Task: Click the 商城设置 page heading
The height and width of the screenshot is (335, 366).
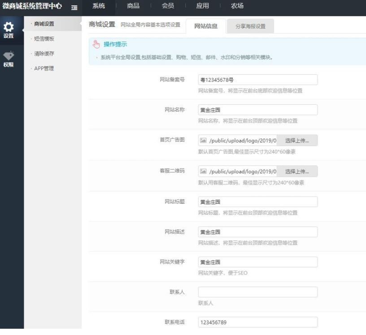Action: tap(102, 24)
